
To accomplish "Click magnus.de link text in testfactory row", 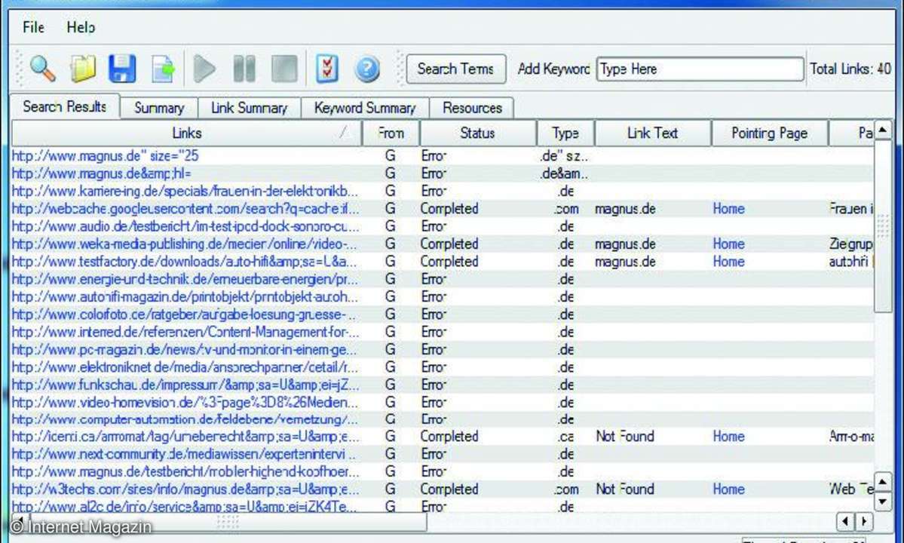I will point(625,262).
